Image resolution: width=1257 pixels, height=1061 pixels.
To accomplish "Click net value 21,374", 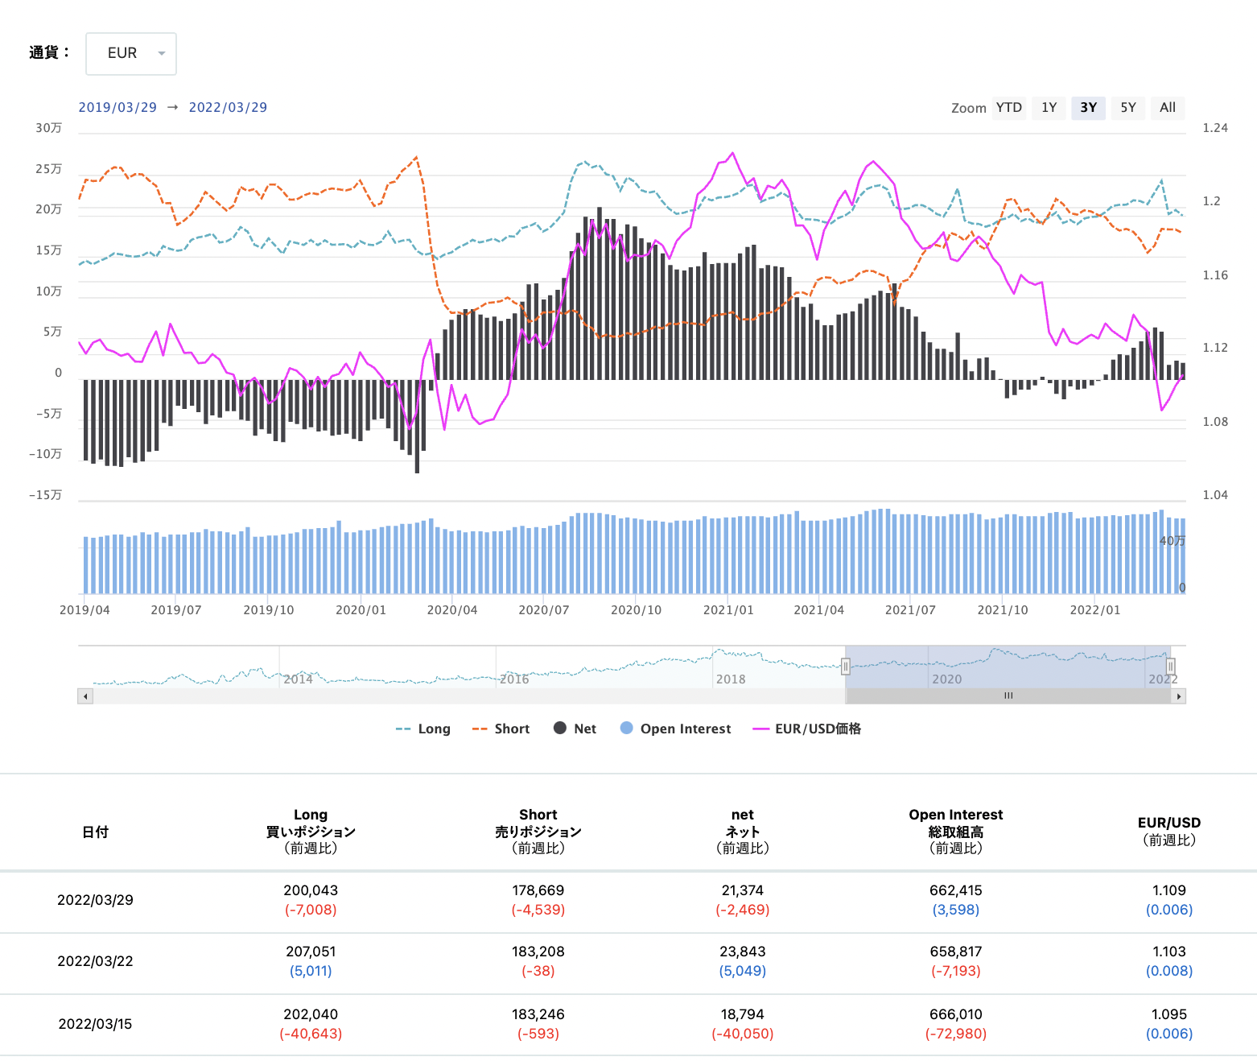I will 743,890.
